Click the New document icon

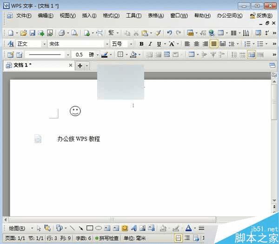pos(11,33)
